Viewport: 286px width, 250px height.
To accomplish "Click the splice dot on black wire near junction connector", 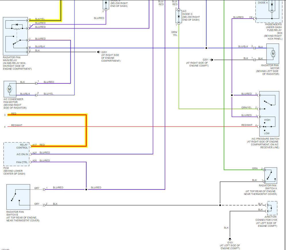I will click(x=220, y=205).
